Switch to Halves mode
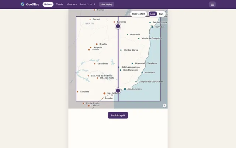236x148 pixels. pyautogui.click(x=48, y=4)
